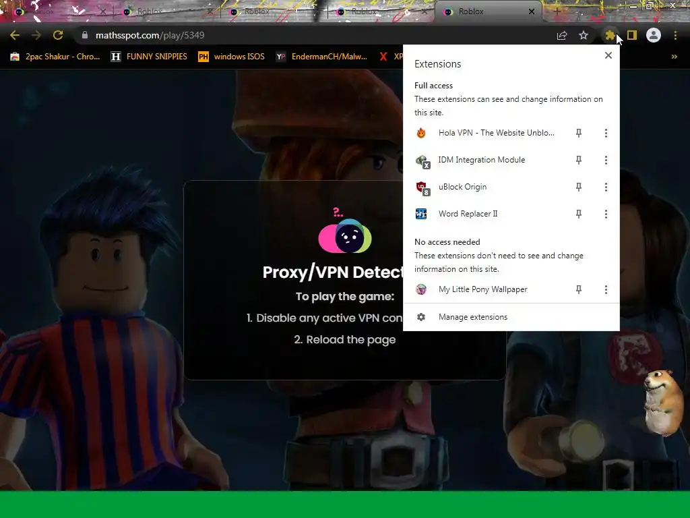Click the hamster sticker image

point(664,402)
